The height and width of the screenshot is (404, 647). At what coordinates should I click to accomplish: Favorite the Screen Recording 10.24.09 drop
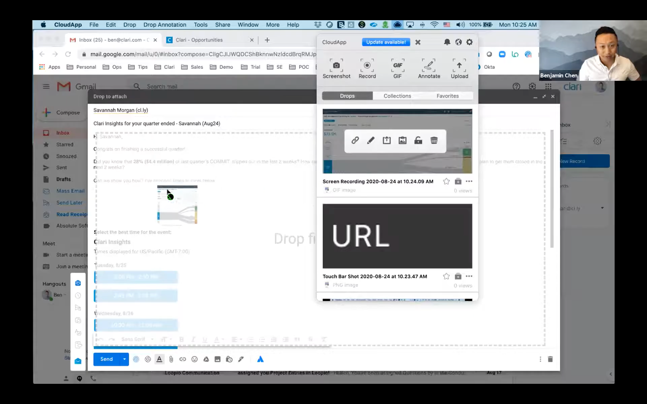(x=446, y=181)
